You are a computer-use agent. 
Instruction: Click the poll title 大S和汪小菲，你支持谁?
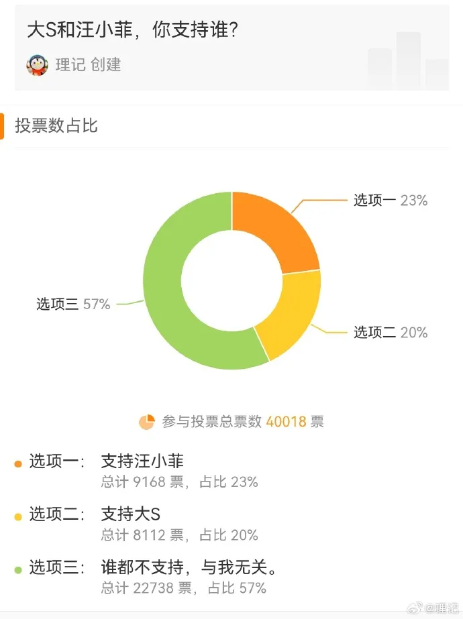pyautogui.click(x=133, y=30)
